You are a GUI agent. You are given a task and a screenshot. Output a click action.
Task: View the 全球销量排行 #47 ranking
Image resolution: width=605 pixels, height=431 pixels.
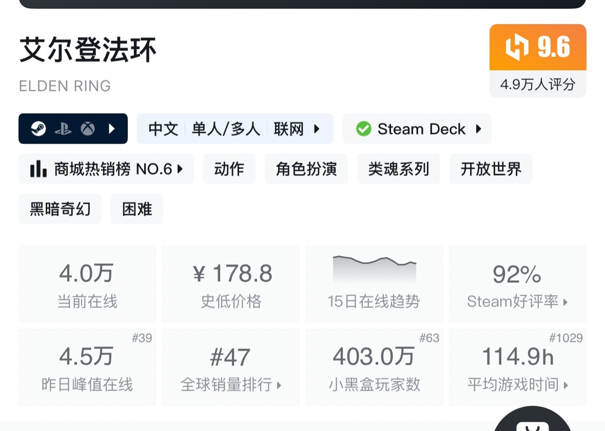coord(230,367)
